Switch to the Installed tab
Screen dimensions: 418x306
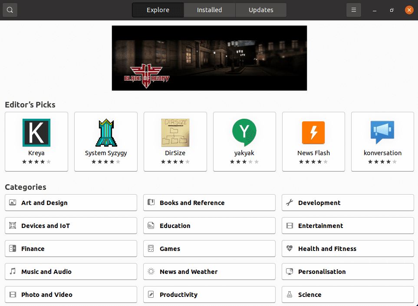coord(209,10)
